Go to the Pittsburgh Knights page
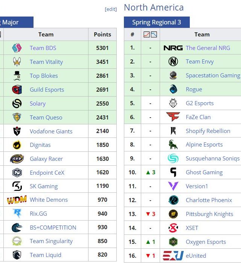This screenshot has height=263, width=241. (x=209, y=214)
